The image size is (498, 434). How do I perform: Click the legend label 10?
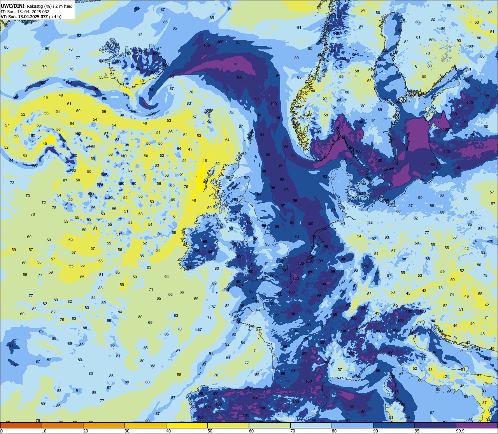coord(44,431)
